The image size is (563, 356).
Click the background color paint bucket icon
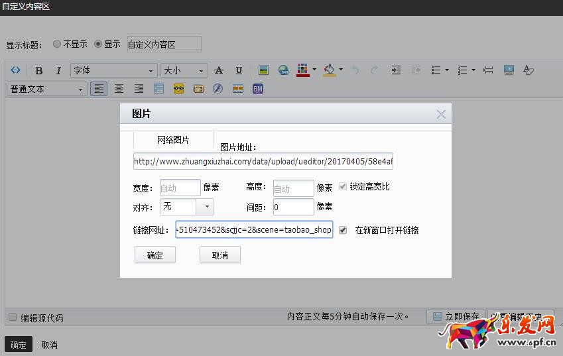[x=330, y=70]
